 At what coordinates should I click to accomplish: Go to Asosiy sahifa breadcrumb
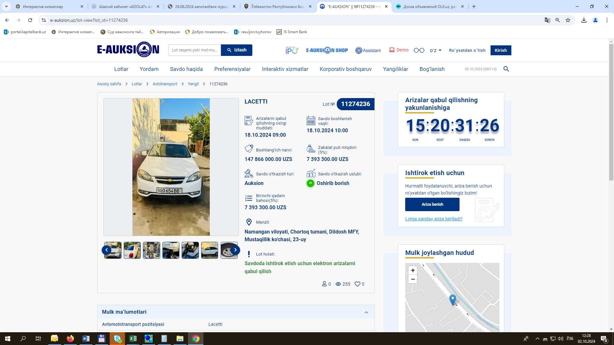(109, 84)
